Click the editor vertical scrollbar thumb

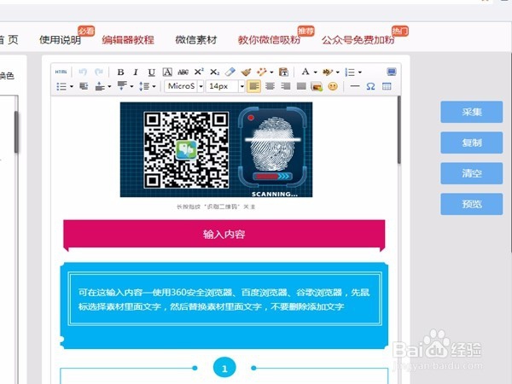399,130
